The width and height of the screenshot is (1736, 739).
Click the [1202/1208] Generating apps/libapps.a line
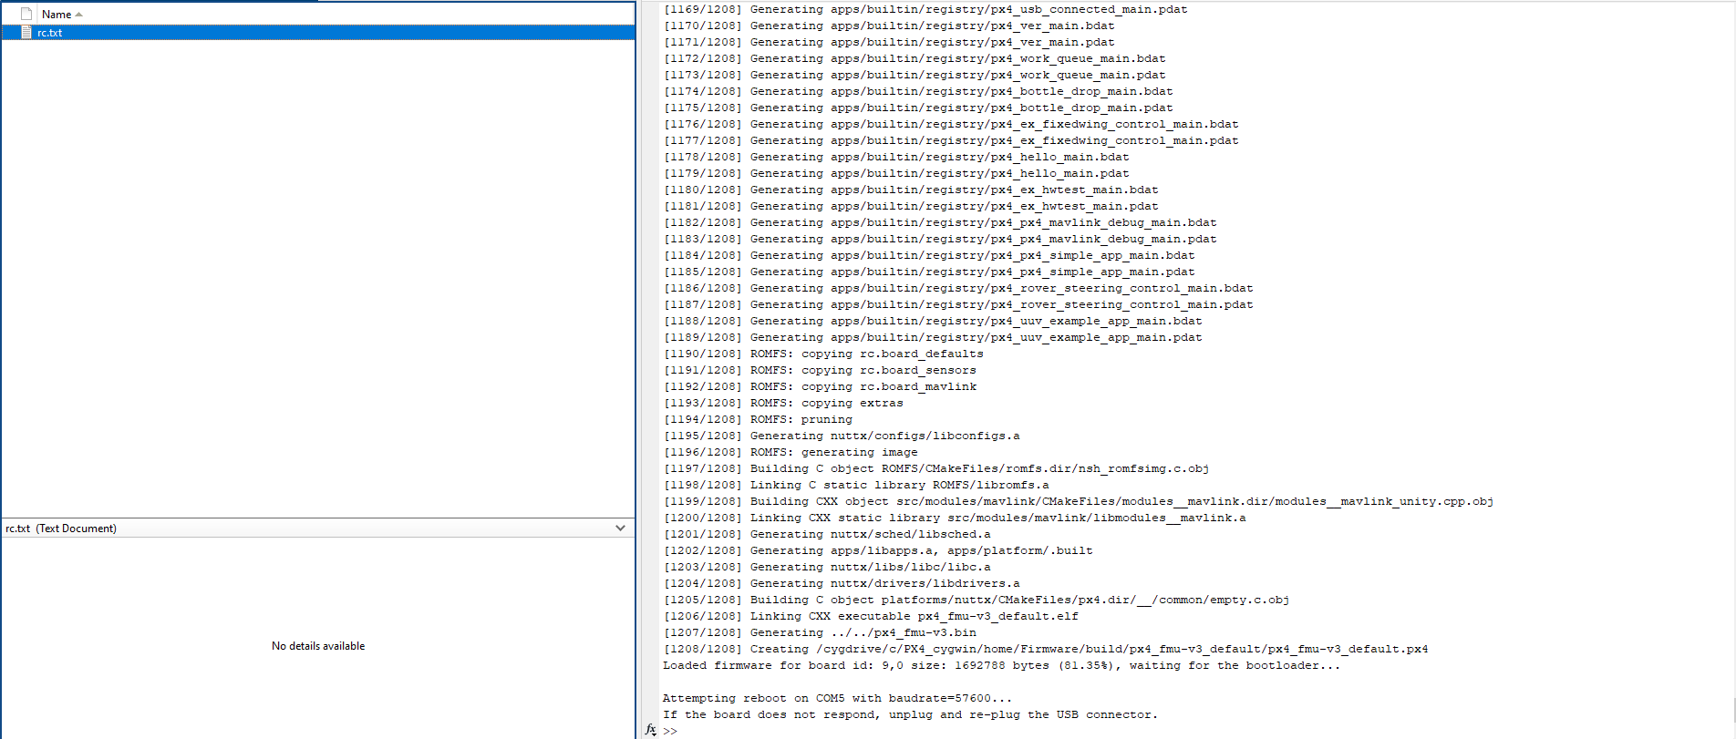pos(878,550)
